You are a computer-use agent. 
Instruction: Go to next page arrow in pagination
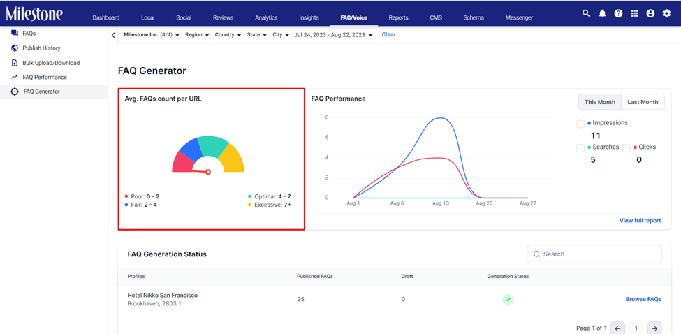(x=654, y=328)
